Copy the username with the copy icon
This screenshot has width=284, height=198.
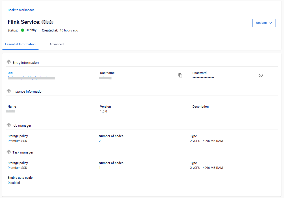[x=180, y=75]
